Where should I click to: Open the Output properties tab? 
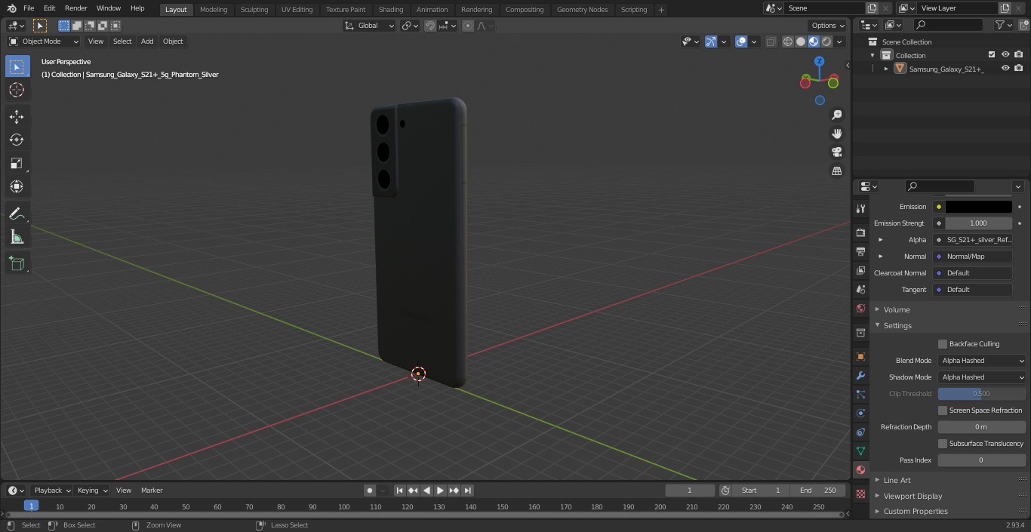860,251
